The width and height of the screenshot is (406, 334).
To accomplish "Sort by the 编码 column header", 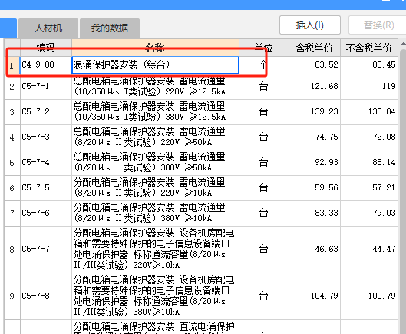I will point(46,48).
